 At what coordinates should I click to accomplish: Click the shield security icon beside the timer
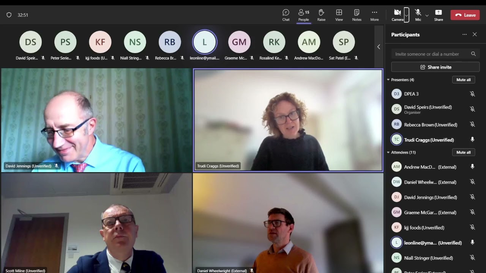pyautogui.click(x=9, y=15)
